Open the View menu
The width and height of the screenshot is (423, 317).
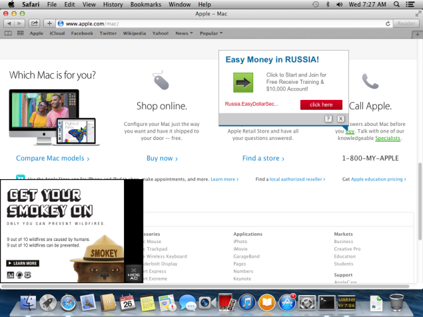(89, 4)
